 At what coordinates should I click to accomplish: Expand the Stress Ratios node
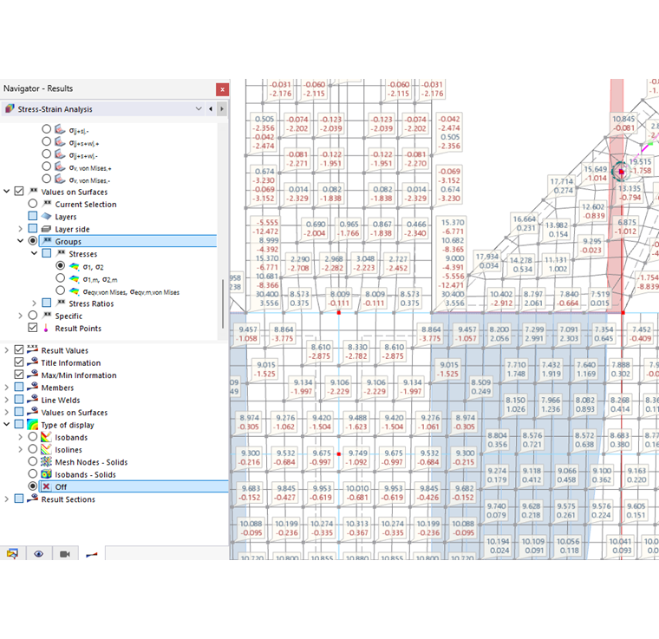coord(35,303)
